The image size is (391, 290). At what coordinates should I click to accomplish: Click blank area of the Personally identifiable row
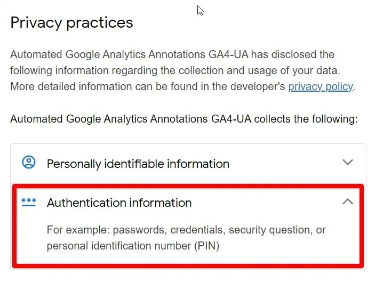tap(284, 164)
